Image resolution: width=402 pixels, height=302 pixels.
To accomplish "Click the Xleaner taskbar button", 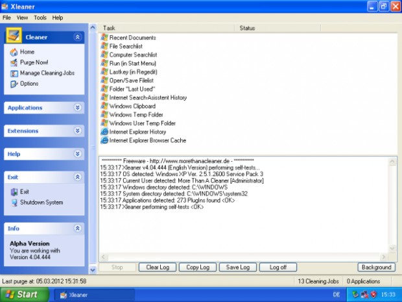I will pyautogui.click(x=95, y=295).
